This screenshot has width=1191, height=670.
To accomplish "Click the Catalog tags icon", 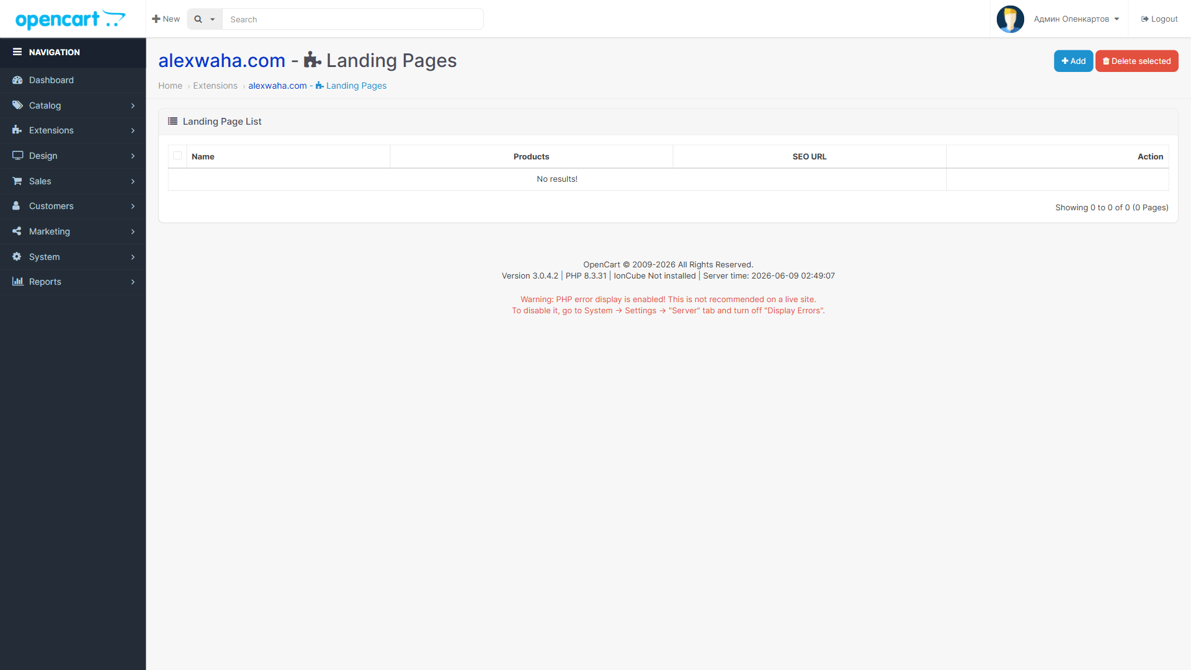I will click(17, 105).
